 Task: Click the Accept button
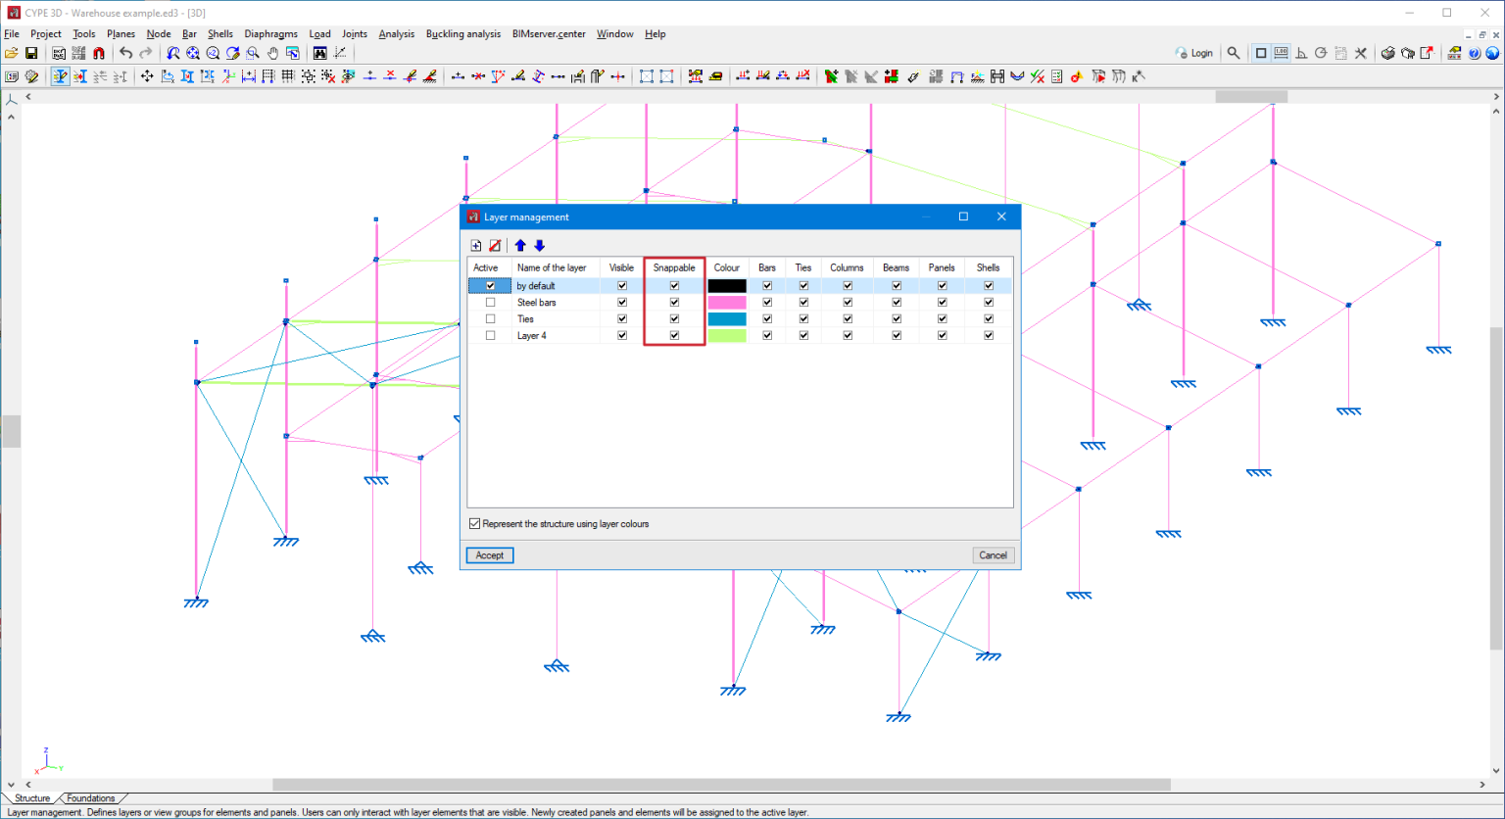pos(489,554)
